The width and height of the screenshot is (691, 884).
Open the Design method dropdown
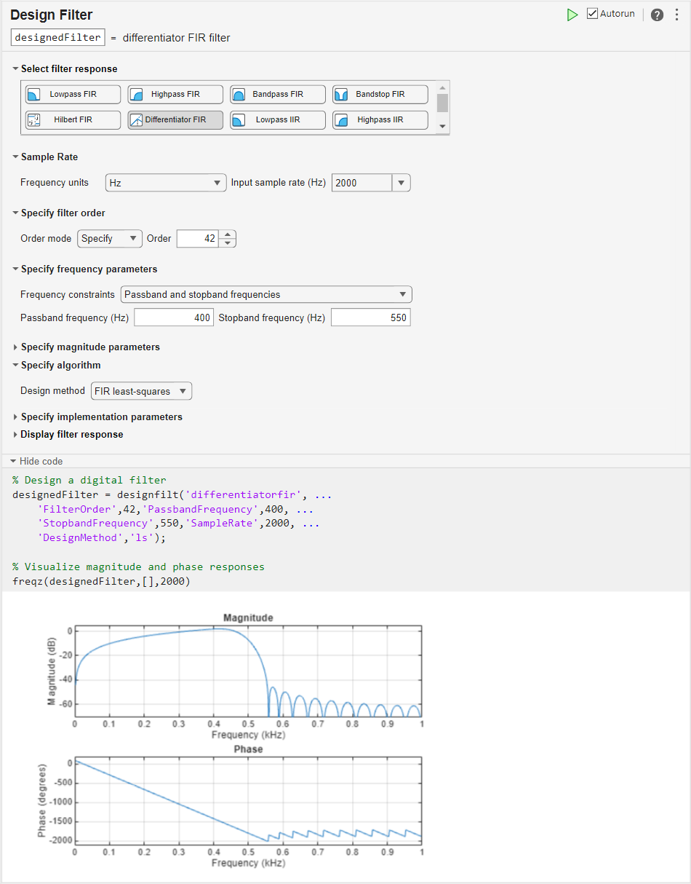click(141, 391)
